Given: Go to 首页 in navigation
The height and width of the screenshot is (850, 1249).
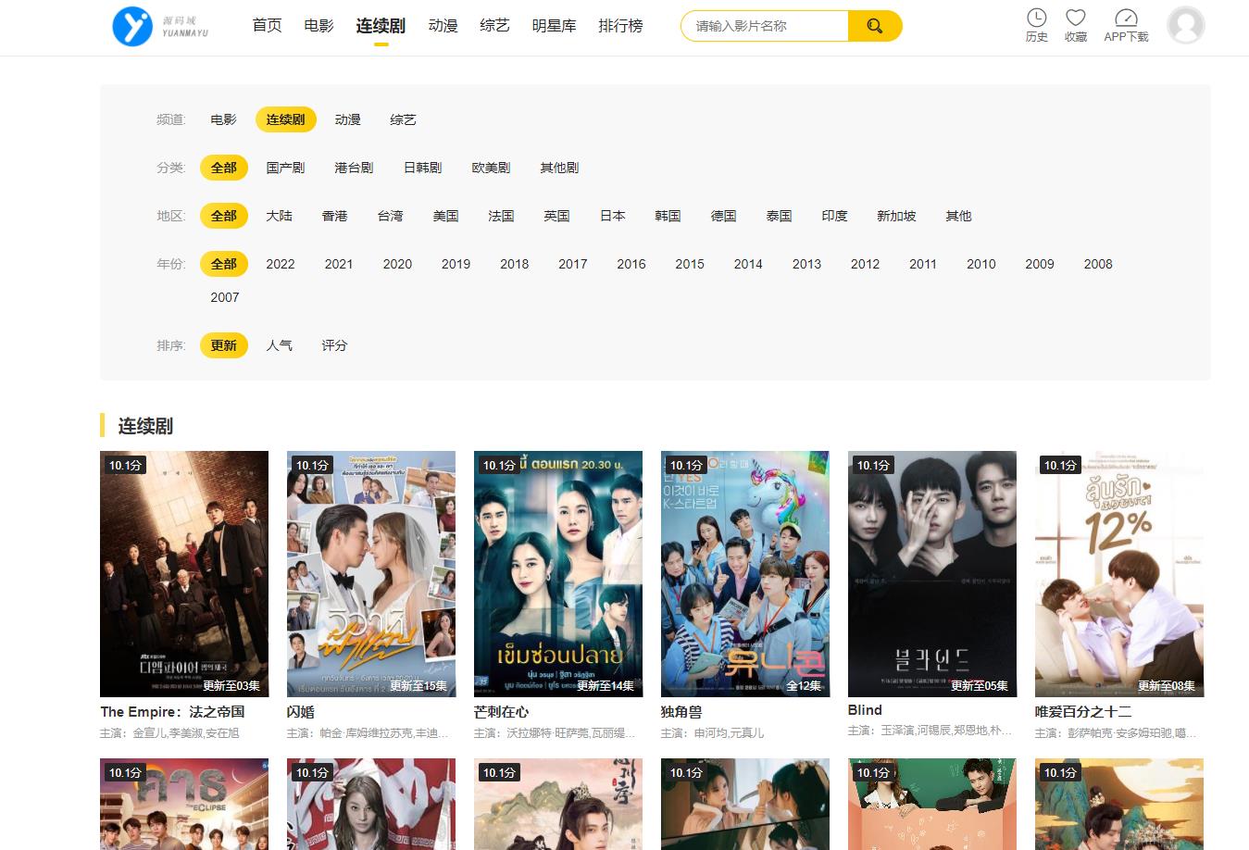Looking at the screenshot, I should click(x=267, y=26).
